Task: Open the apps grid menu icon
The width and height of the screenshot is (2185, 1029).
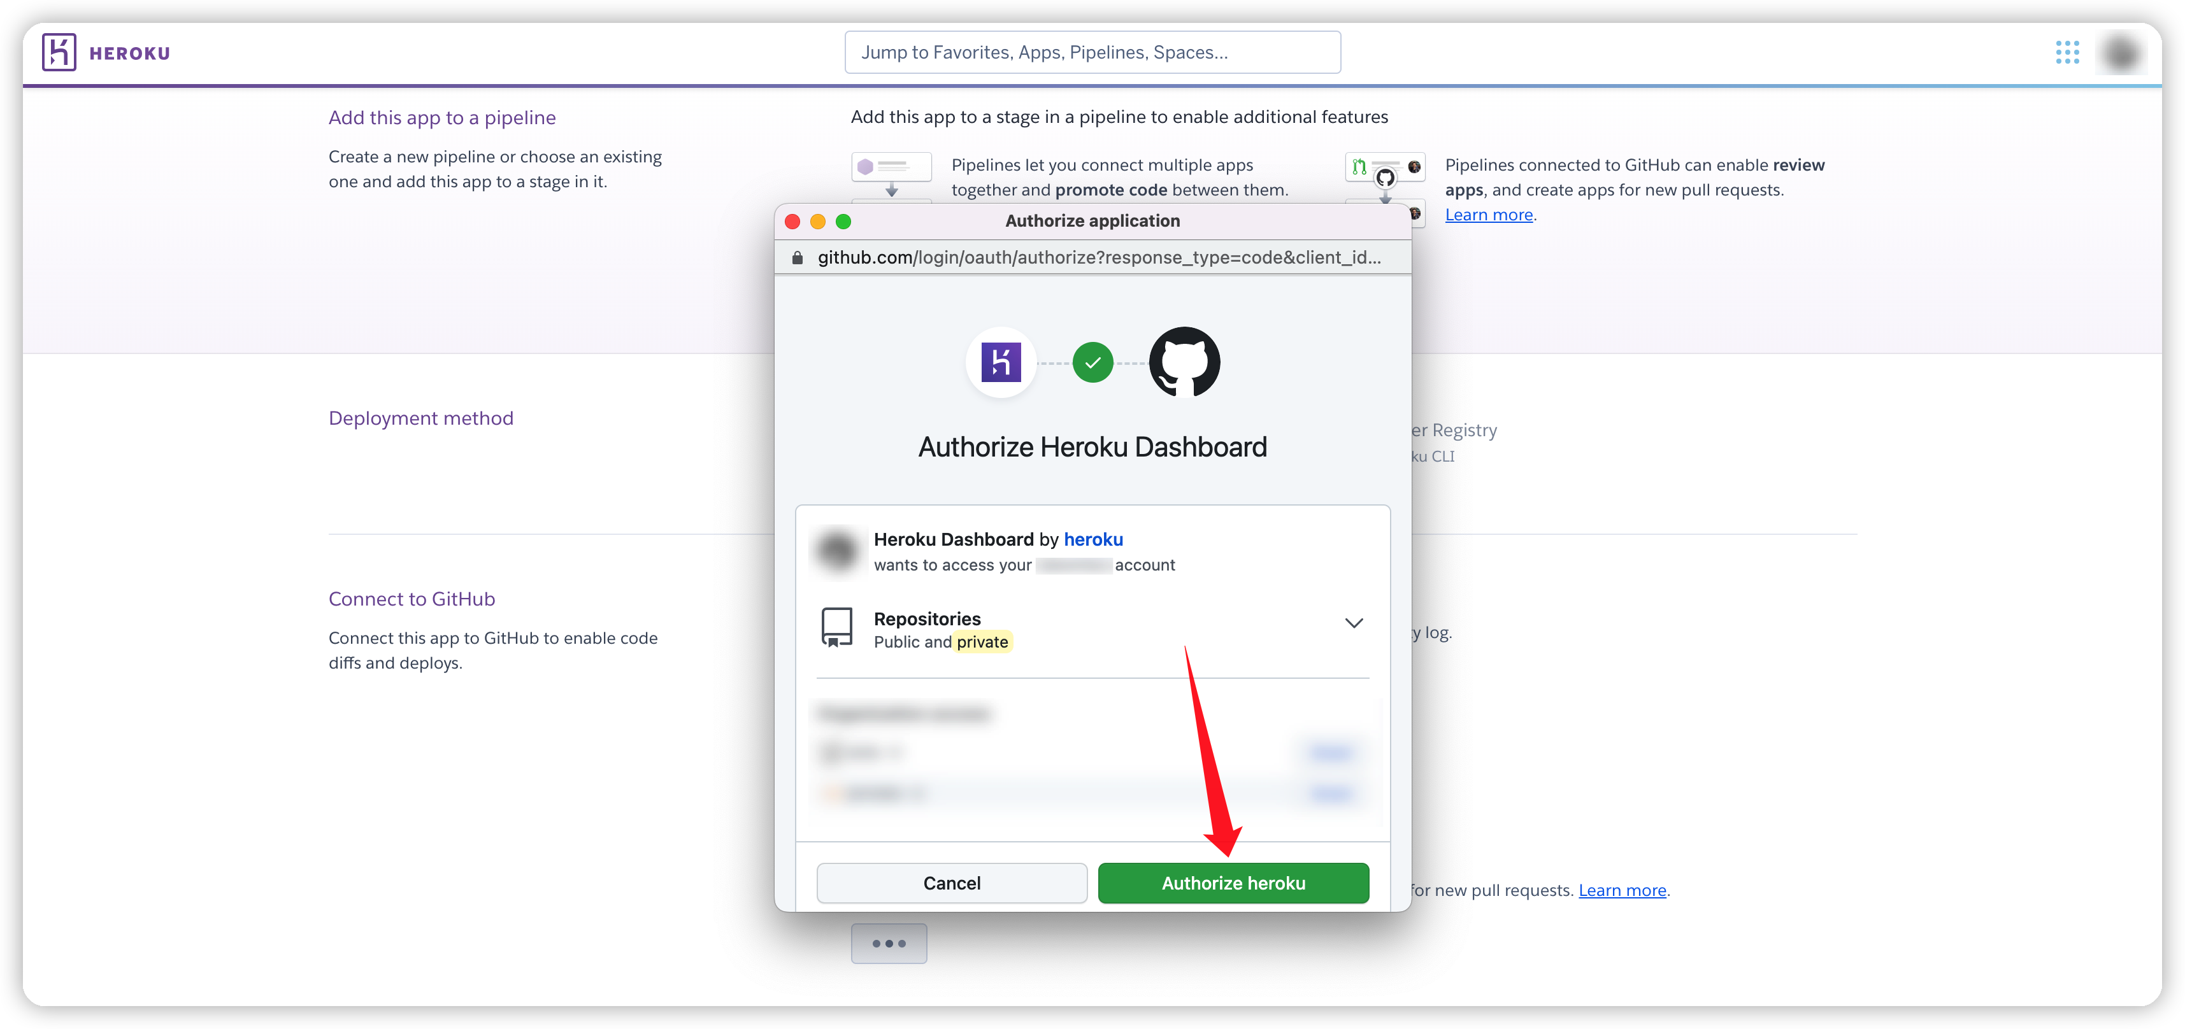Action: click(2067, 53)
